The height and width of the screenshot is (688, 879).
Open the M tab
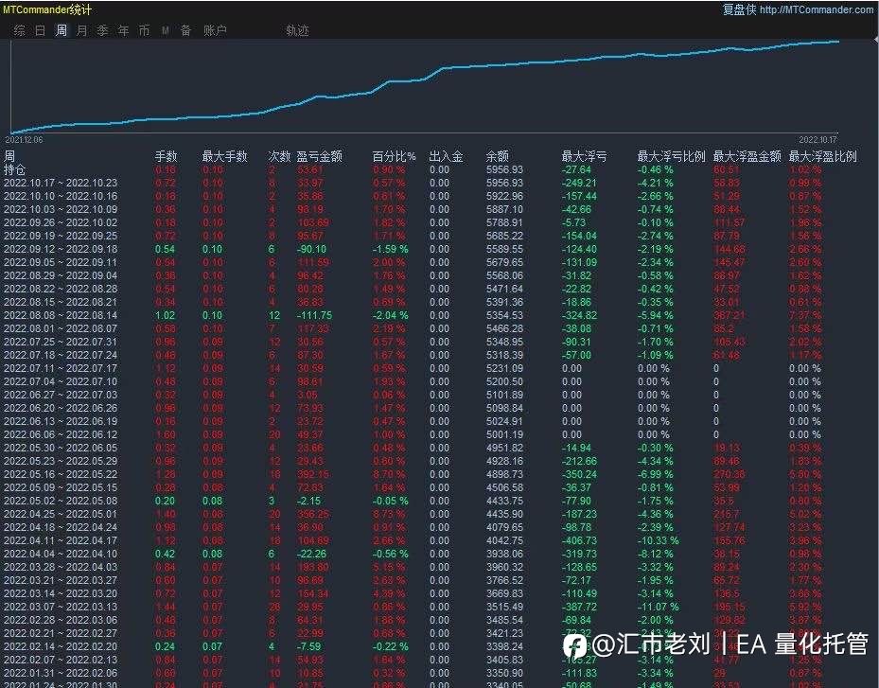coord(166,30)
